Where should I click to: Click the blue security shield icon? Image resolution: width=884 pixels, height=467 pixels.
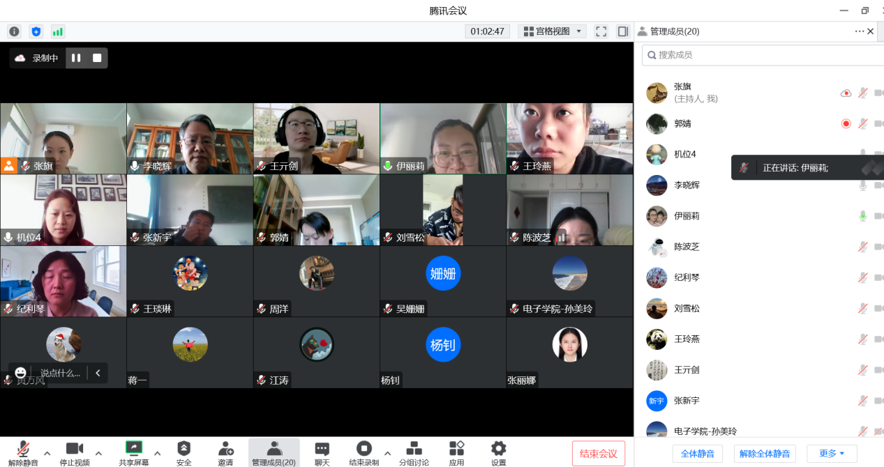click(36, 31)
